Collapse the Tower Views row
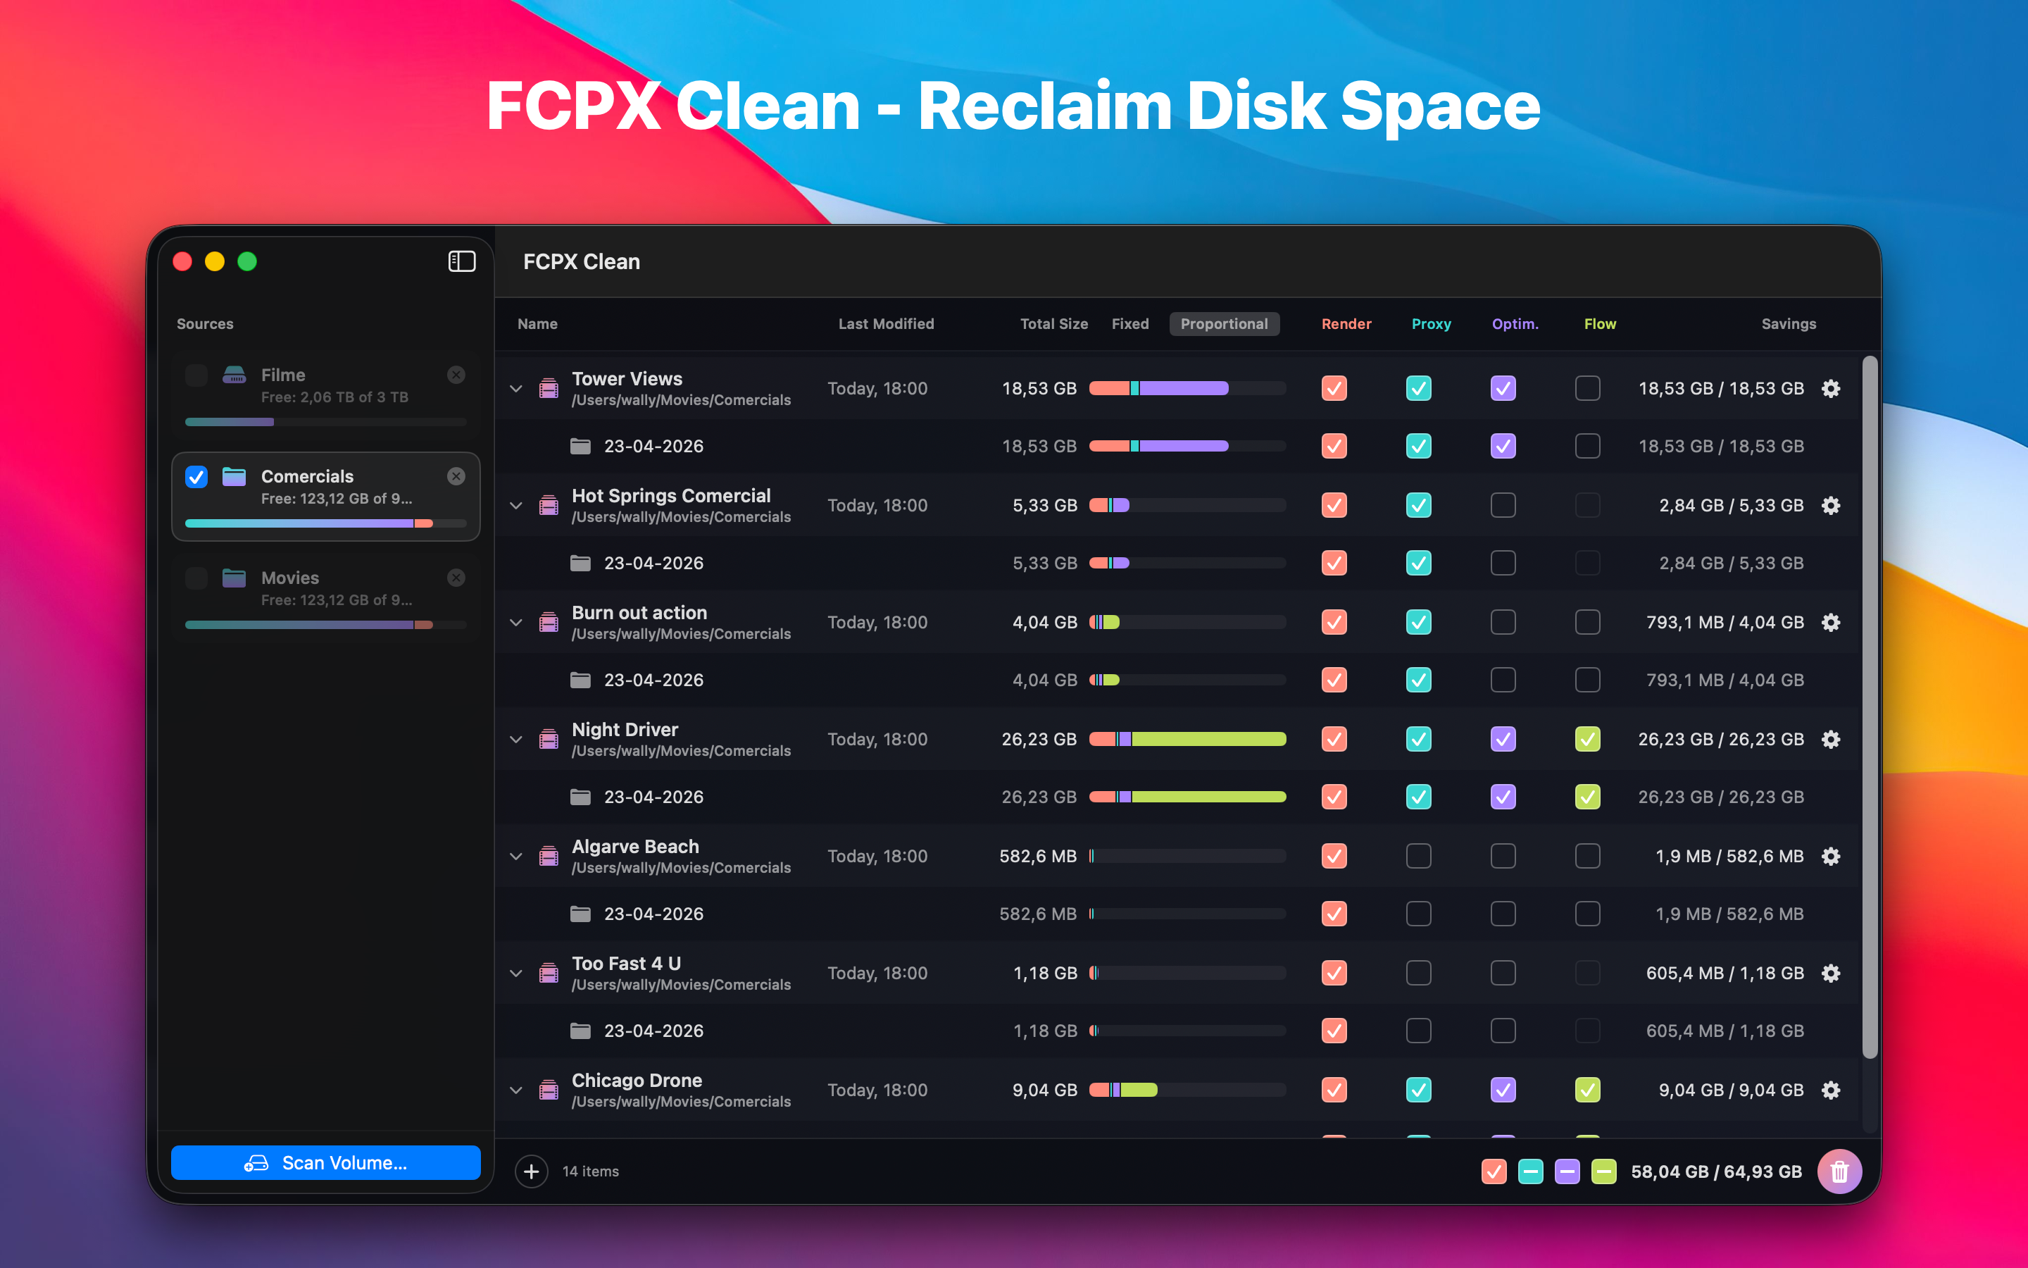The width and height of the screenshot is (2028, 1268). click(x=515, y=388)
